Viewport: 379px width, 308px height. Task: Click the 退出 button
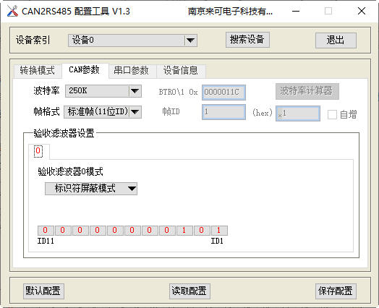pos(336,40)
